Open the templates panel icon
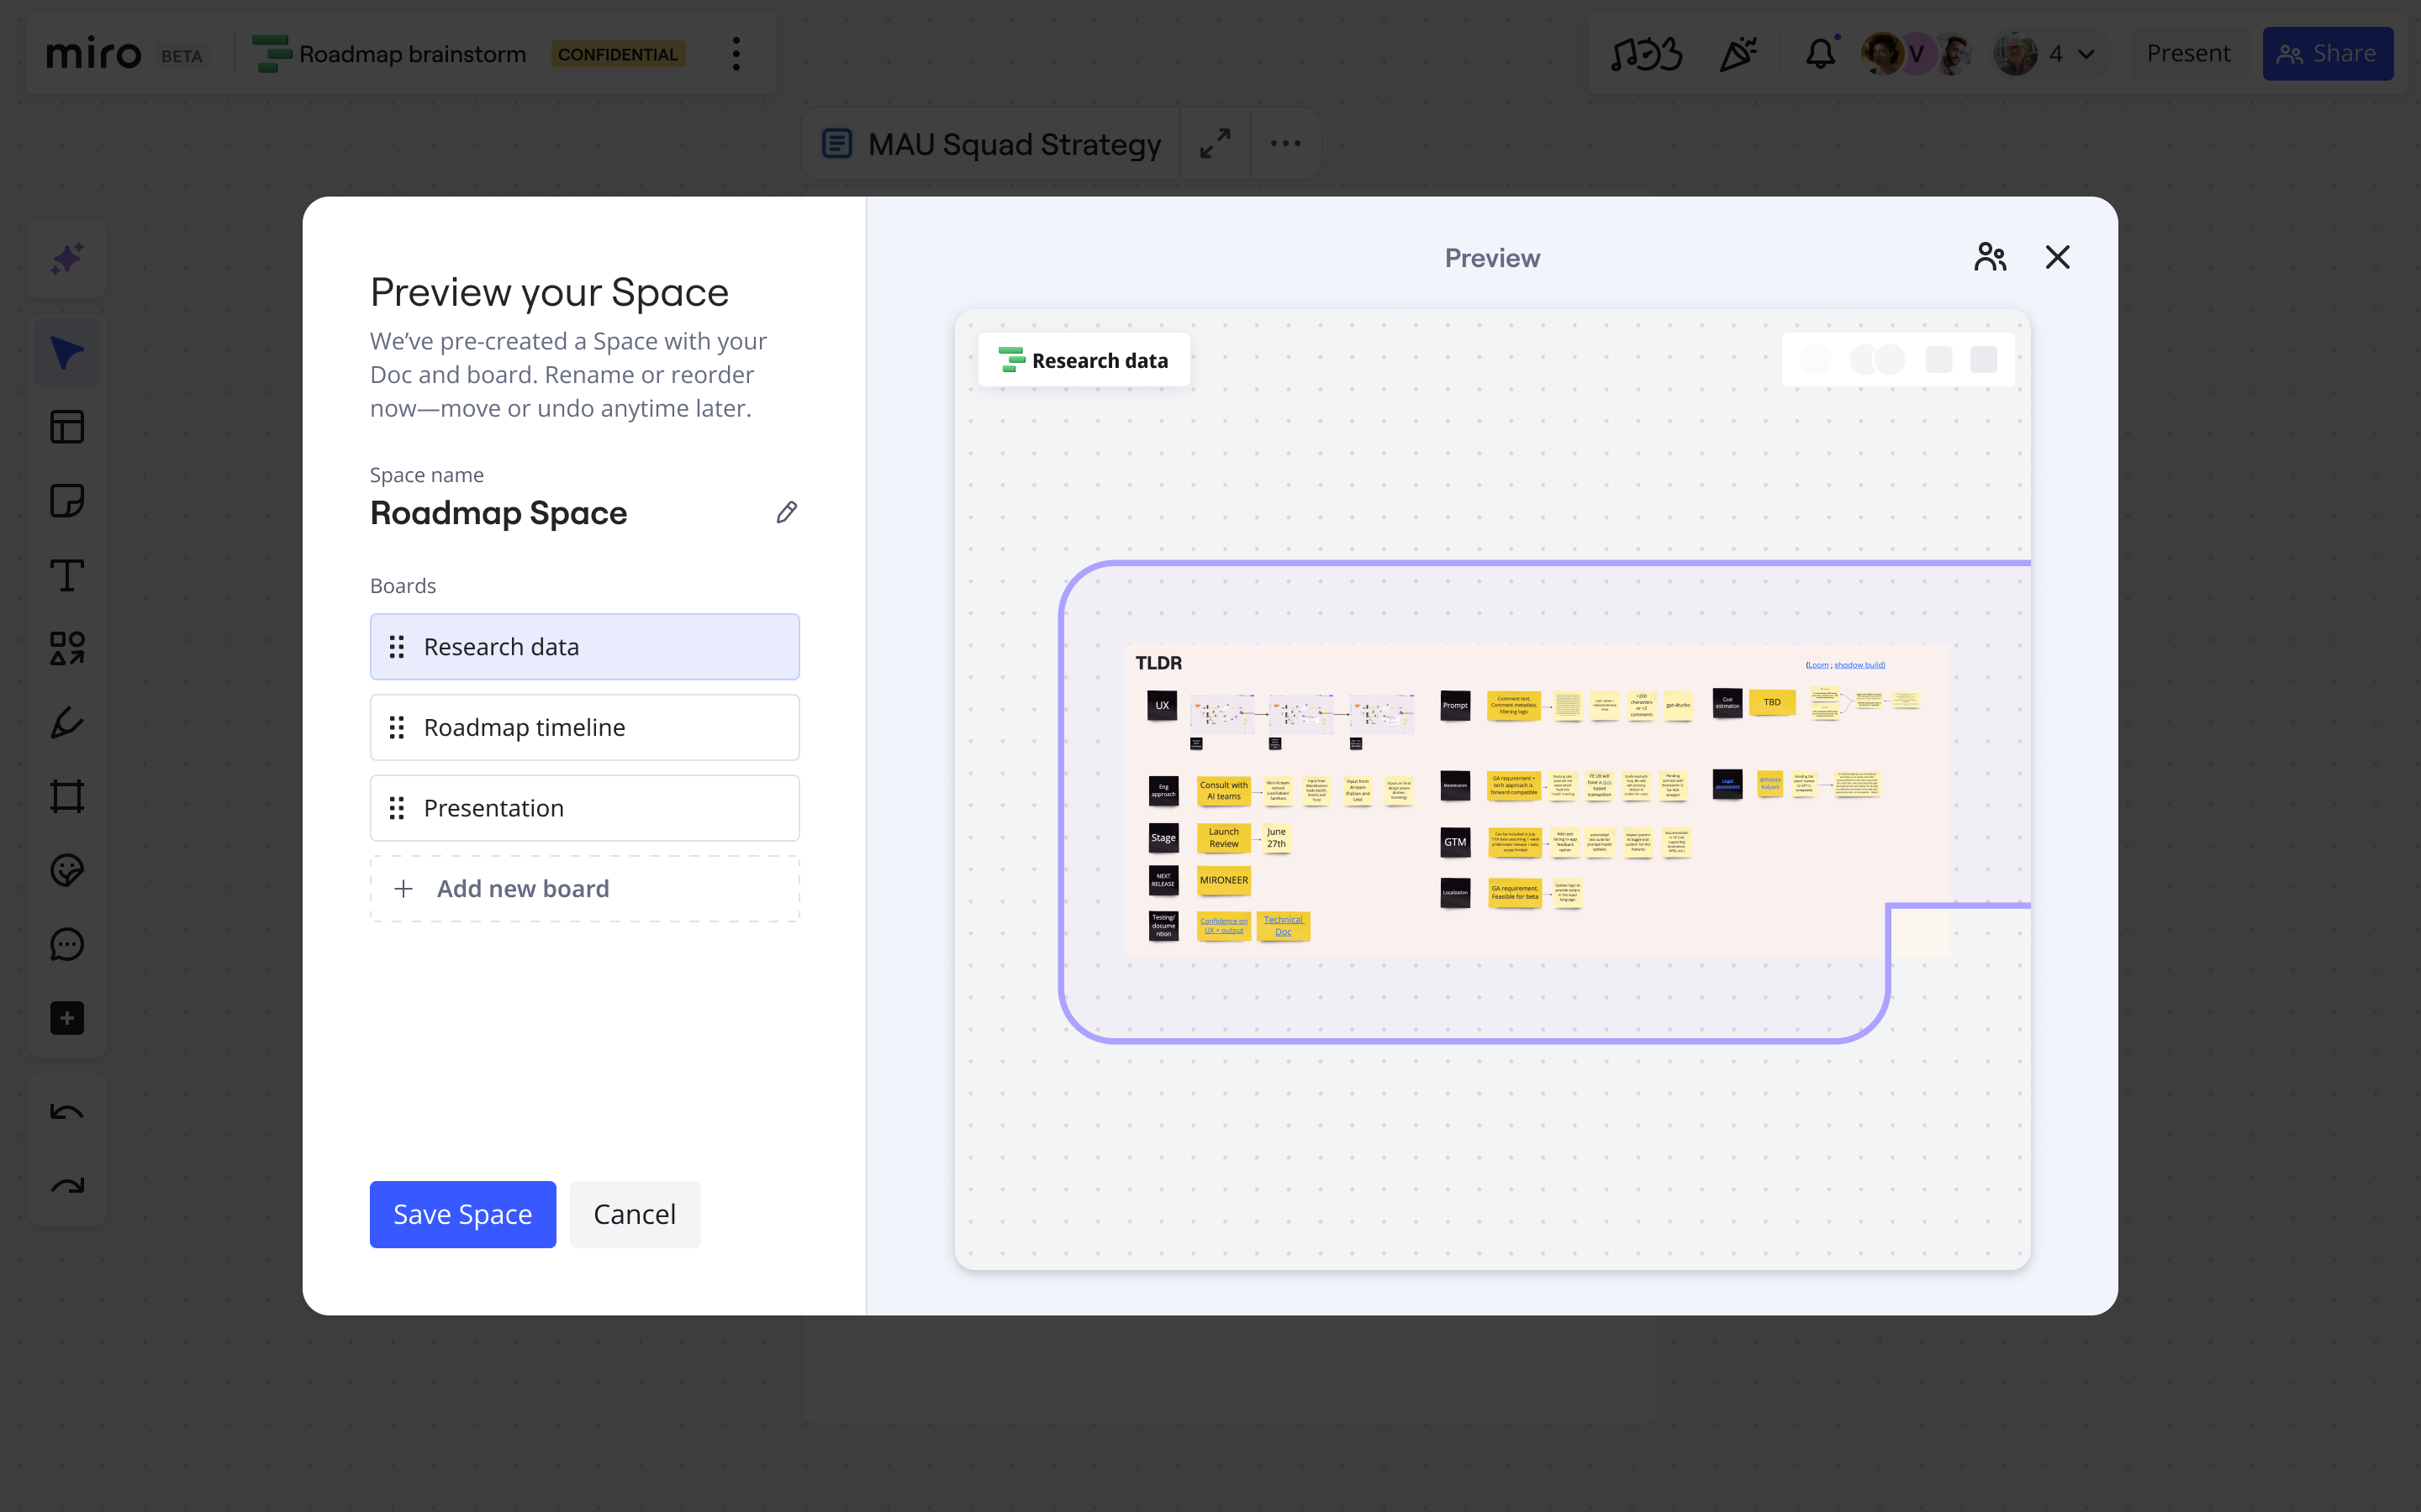The image size is (2421, 1512). click(66, 426)
